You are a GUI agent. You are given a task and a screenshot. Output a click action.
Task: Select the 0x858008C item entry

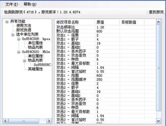[x=43, y=65]
